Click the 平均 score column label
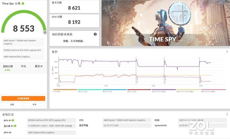This screenshot has width=230, height=139. pyautogui.click(x=23, y=66)
